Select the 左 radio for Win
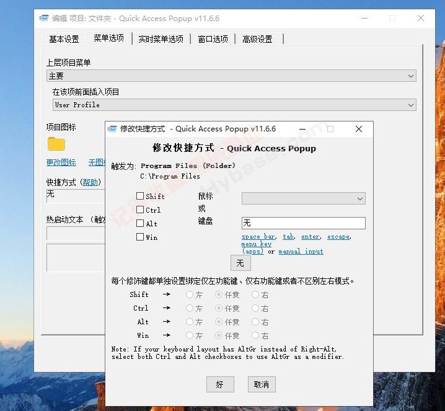This screenshot has height=411, width=445. 189,335
